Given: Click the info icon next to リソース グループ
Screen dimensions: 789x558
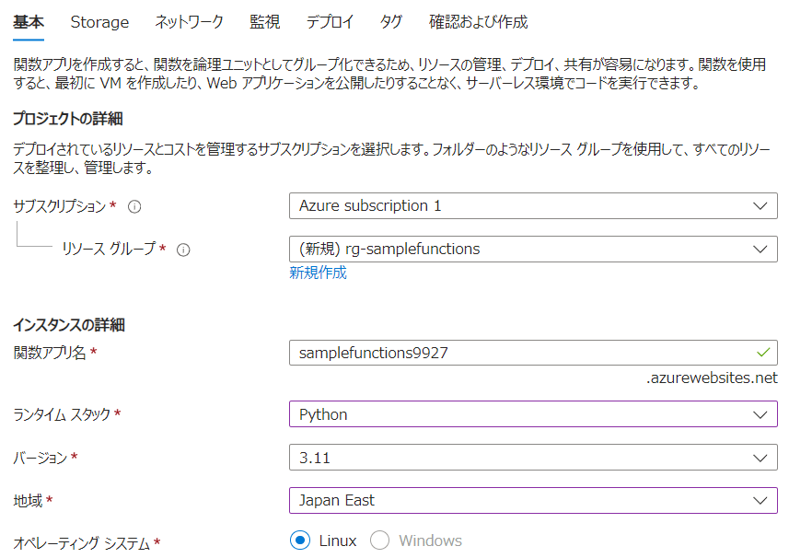Looking at the screenshot, I should pyautogui.click(x=183, y=250).
